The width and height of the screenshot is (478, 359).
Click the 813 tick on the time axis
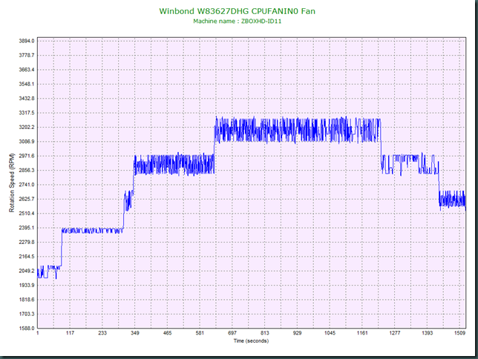click(265, 333)
